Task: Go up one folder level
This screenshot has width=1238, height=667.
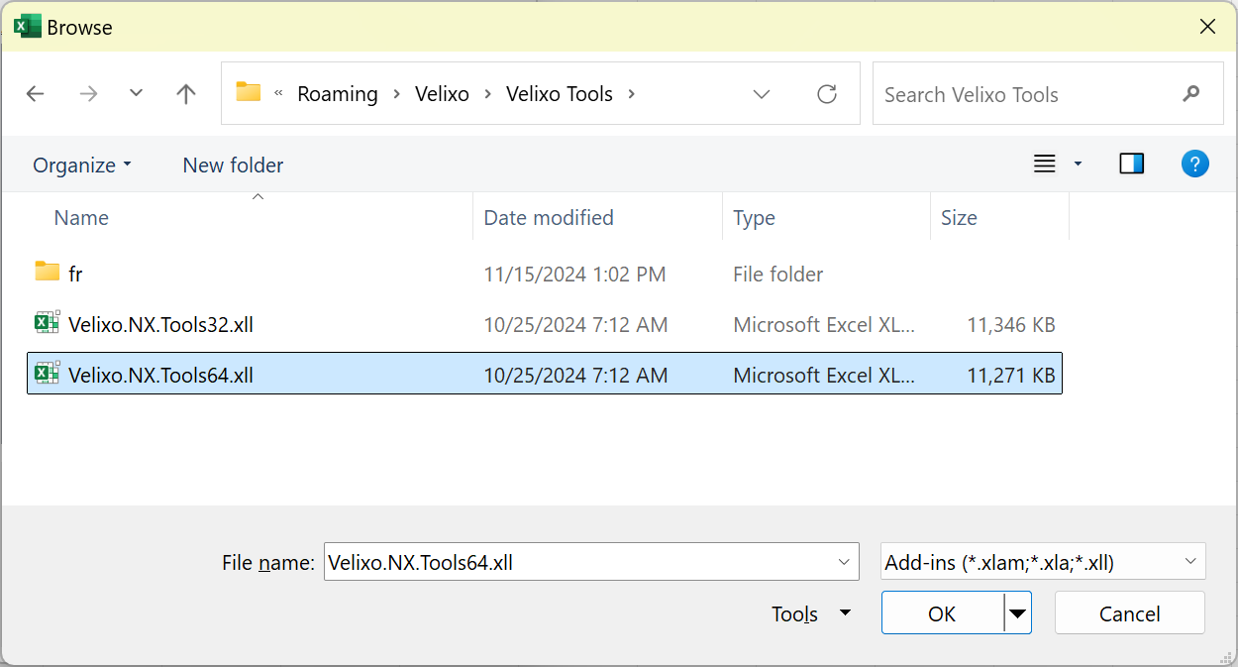Action: [x=185, y=94]
